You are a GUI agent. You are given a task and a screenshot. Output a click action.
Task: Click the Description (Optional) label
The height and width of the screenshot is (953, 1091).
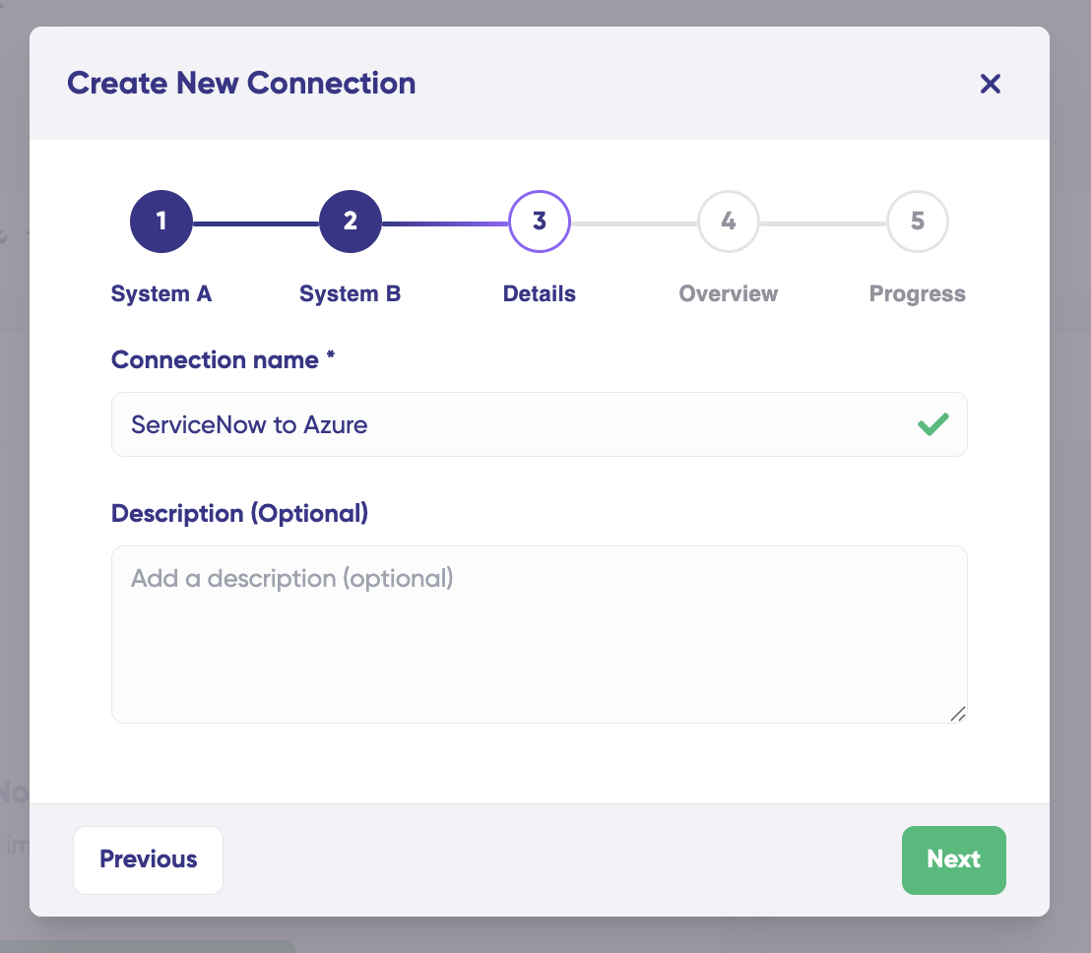[x=239, y=513]
